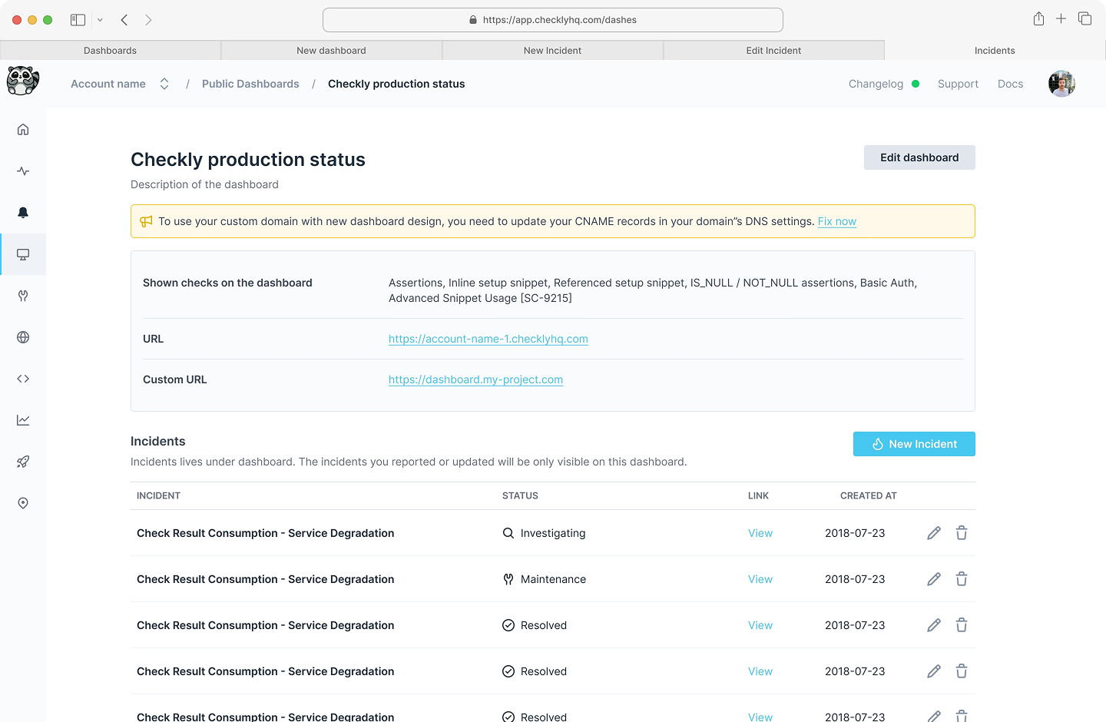Screen dimensions: 1106x722
Task: Select the monitor dashboards icon in sidebar
Action: [23, 254]
